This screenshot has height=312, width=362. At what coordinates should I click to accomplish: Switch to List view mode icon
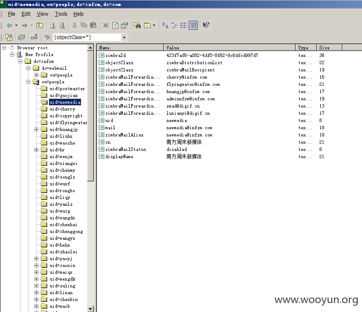tap(184, 26)
